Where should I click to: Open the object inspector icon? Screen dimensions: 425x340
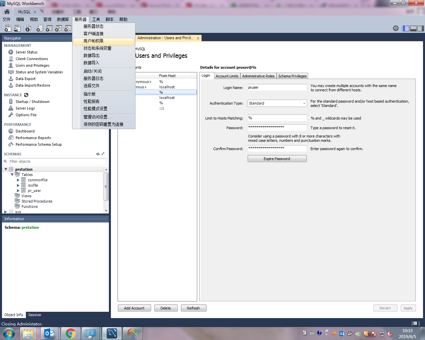[x=29, y=29]
